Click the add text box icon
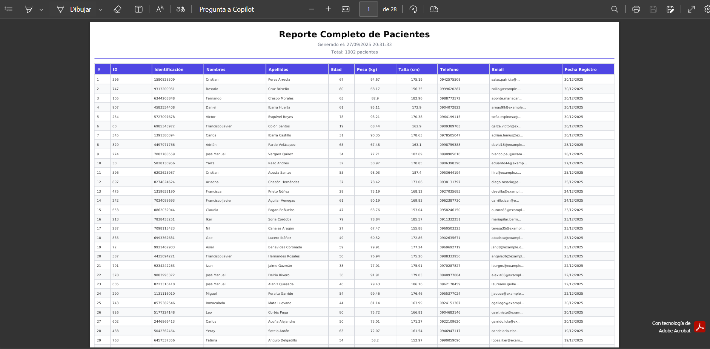The image size is (710, 349). (138, 9)
